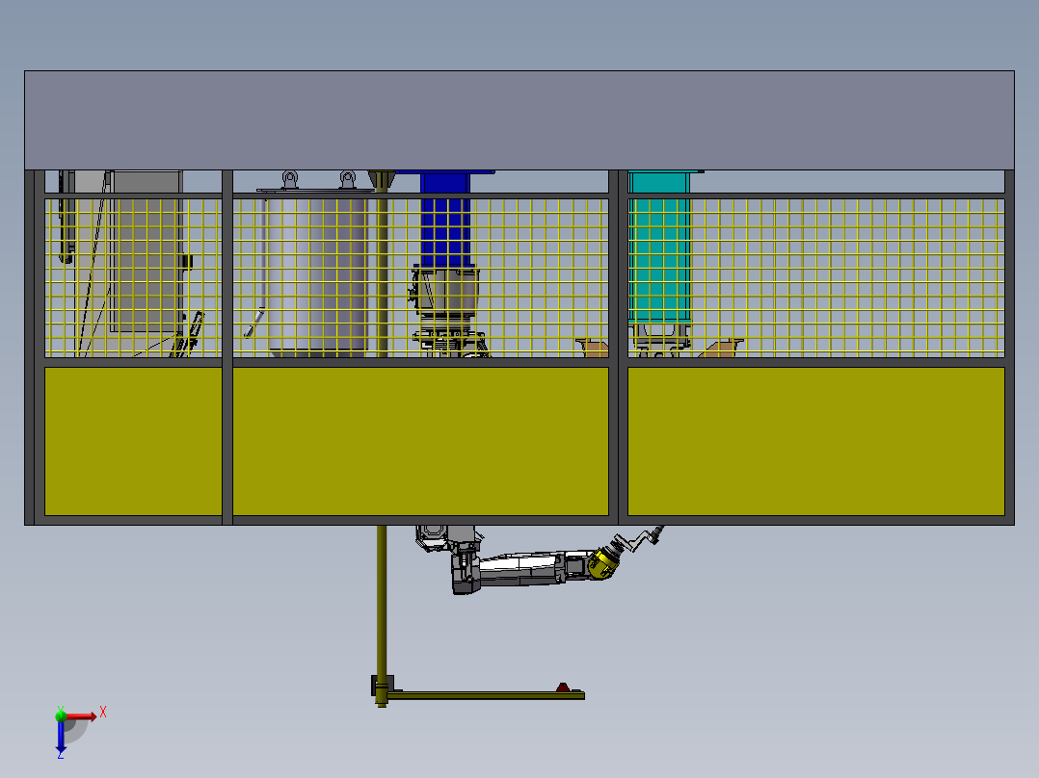Click the red X axis arrow of triad

click(81, 716)
